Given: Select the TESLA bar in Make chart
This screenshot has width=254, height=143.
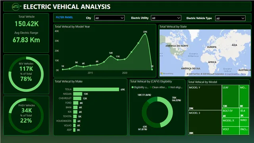Looking at the screenshot, I should (96, 89).
